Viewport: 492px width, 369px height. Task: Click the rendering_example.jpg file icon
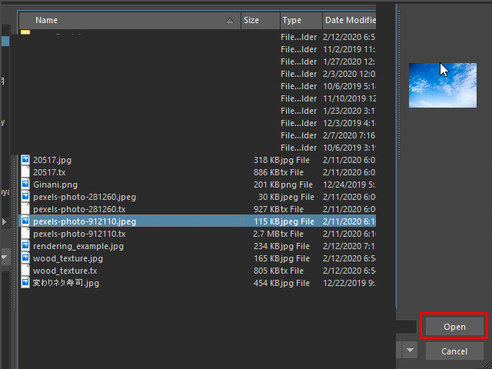[25, 246]
